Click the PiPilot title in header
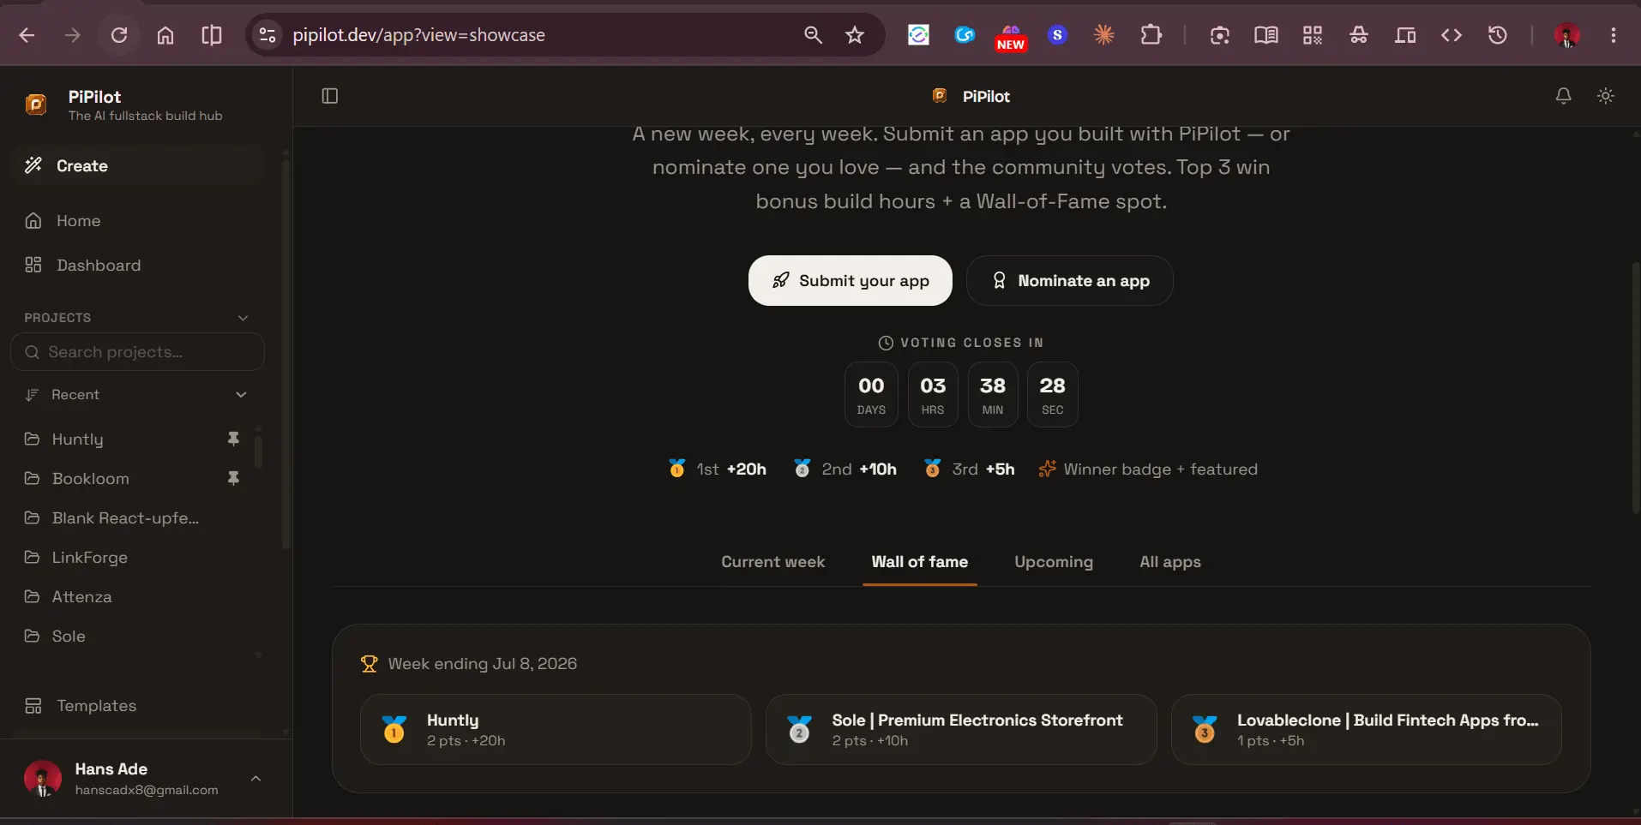1641x825 pixels. click(986, 96)
